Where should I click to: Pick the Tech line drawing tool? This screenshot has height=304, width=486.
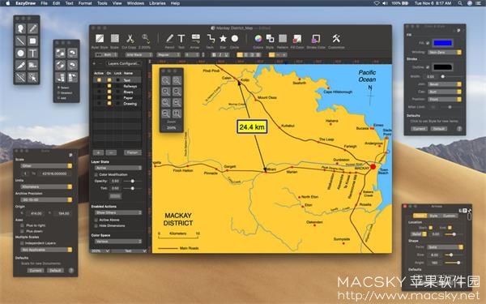tap(211, 39)
